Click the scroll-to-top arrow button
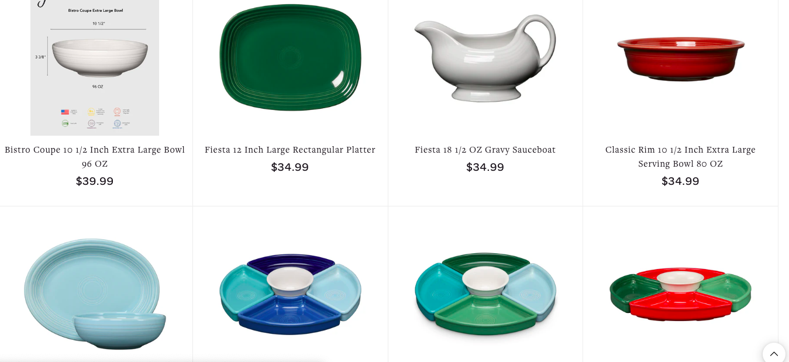The width and height of the screenshot is (789, 362). [774, 353]
